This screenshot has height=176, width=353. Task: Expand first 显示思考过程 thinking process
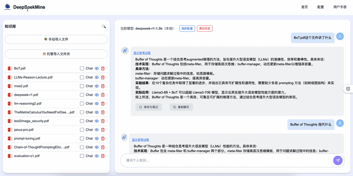pos(142,53)
